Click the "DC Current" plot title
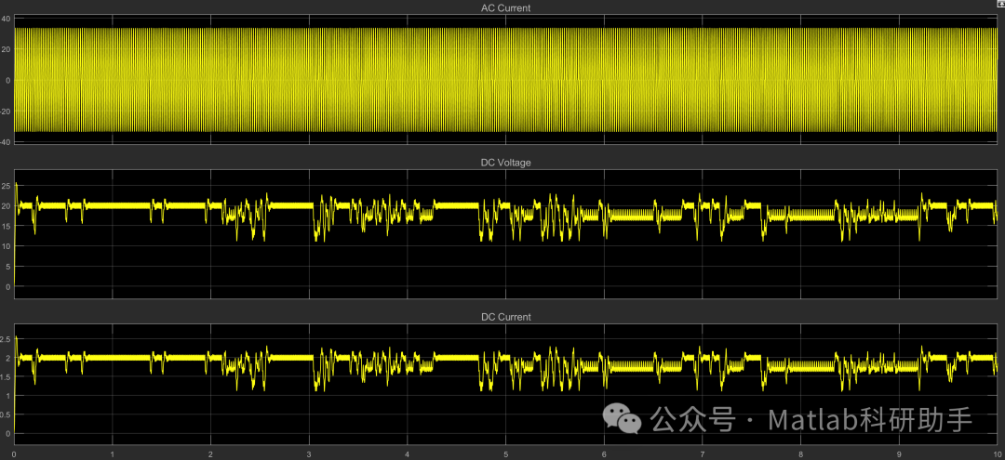Image resolution: width=1005 pixels, height=460 pixels. point(505,317)
